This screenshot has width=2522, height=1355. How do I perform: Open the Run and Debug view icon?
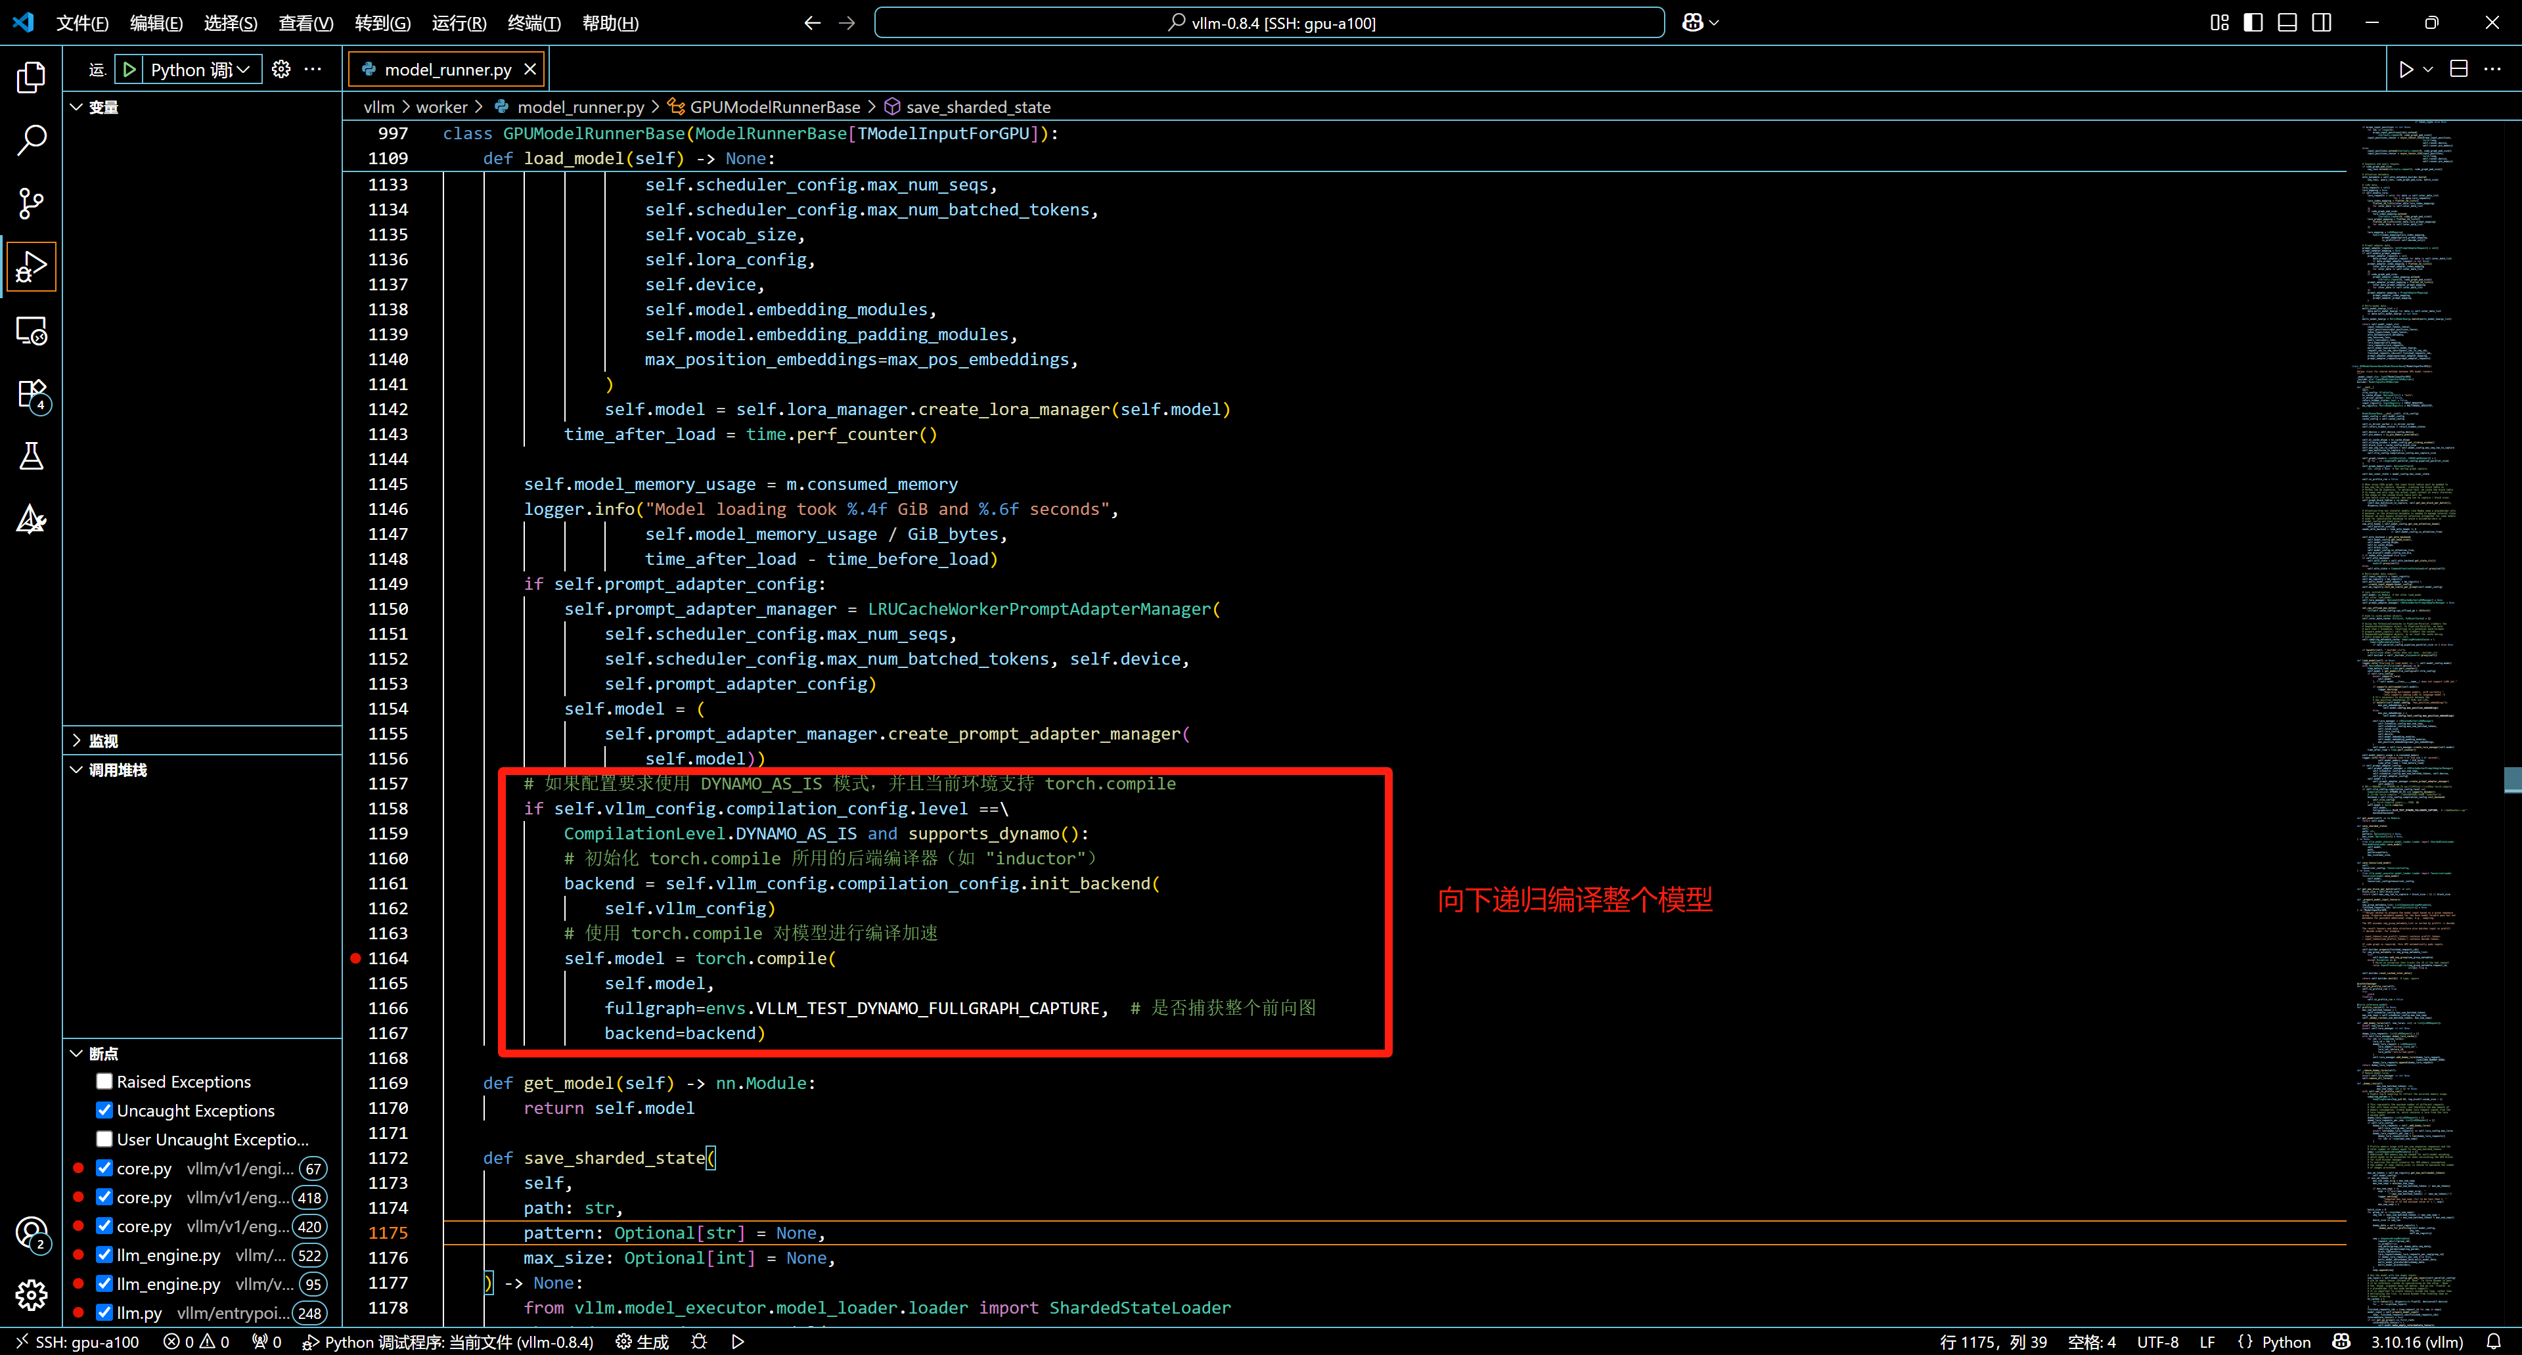coord(32,266)
